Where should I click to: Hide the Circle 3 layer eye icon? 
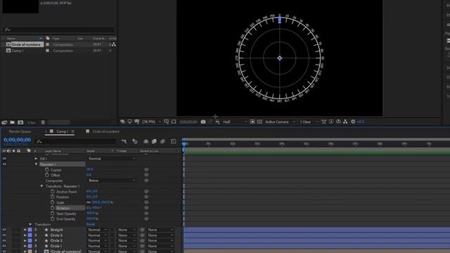tap(4, 235)
